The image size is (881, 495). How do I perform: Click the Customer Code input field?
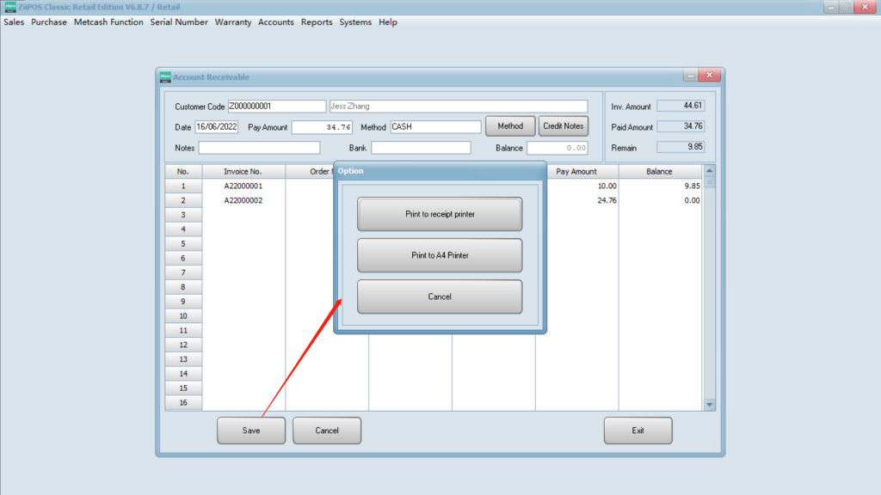(x=276, y=107)
